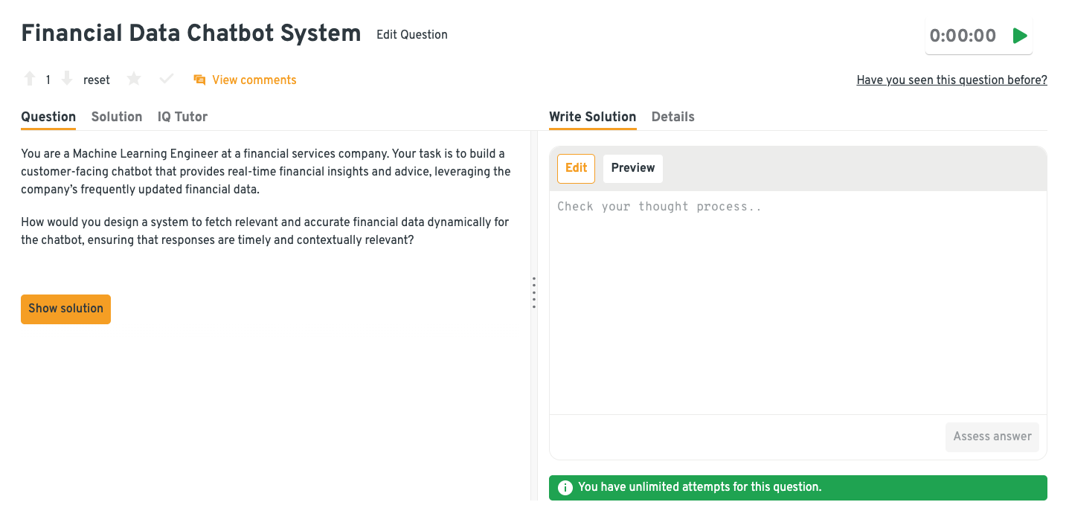Open Edit Question next to the title

point(411,34)
